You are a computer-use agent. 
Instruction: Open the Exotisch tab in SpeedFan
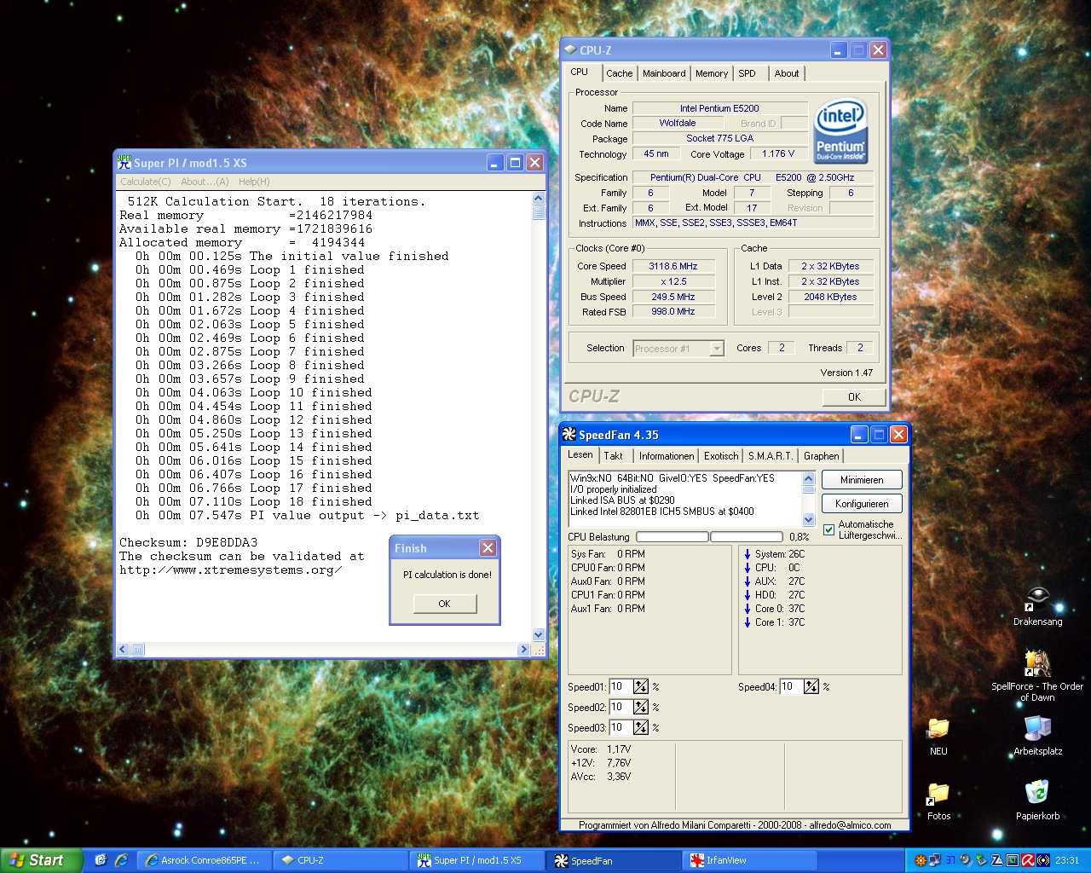point(721,456)
